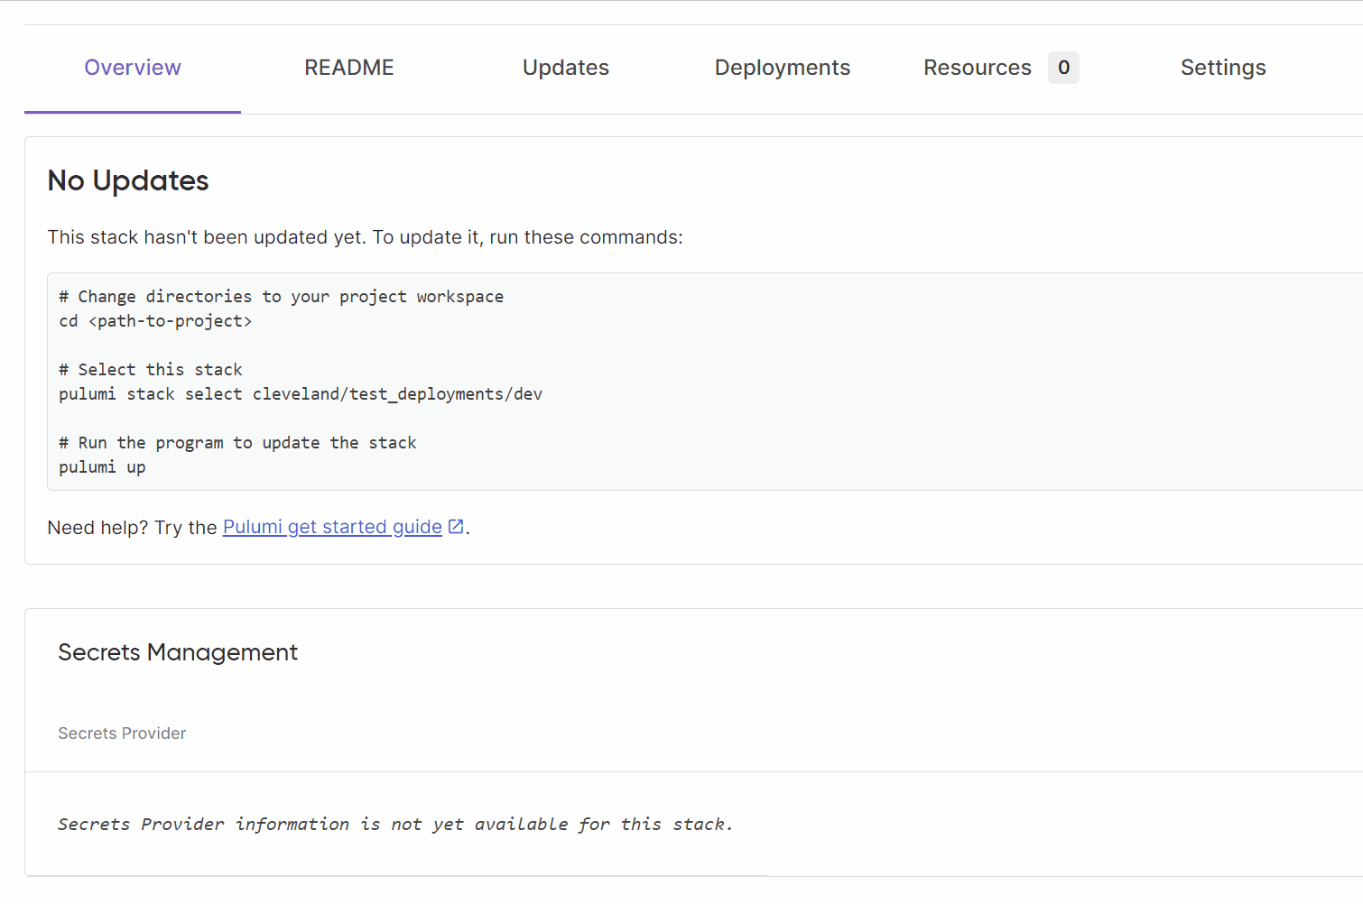
Task: Click the '# Select this stack' comment
Action: tap(151, 370)
